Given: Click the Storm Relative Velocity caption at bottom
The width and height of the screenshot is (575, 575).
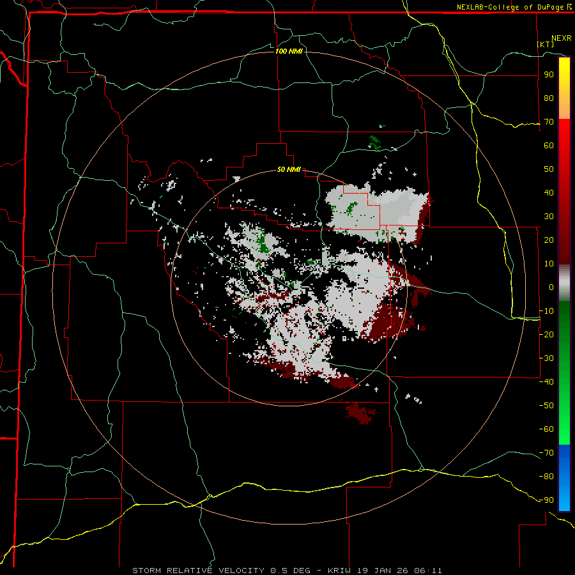Looking at the screenshot, I should coord(287,571).
